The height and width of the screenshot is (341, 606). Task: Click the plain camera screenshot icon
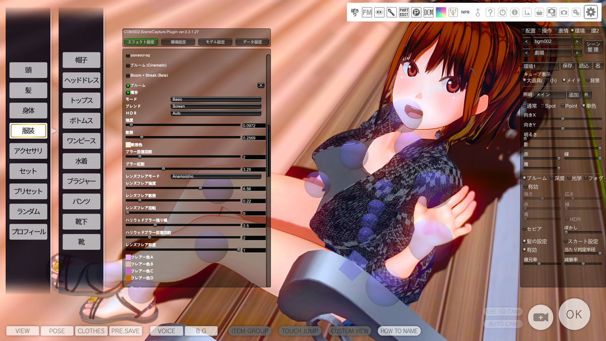tap(564, 12)
